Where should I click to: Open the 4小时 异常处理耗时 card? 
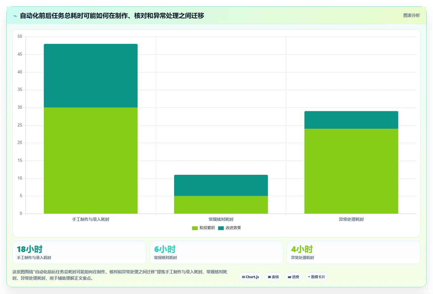click(x=353, y=252)
